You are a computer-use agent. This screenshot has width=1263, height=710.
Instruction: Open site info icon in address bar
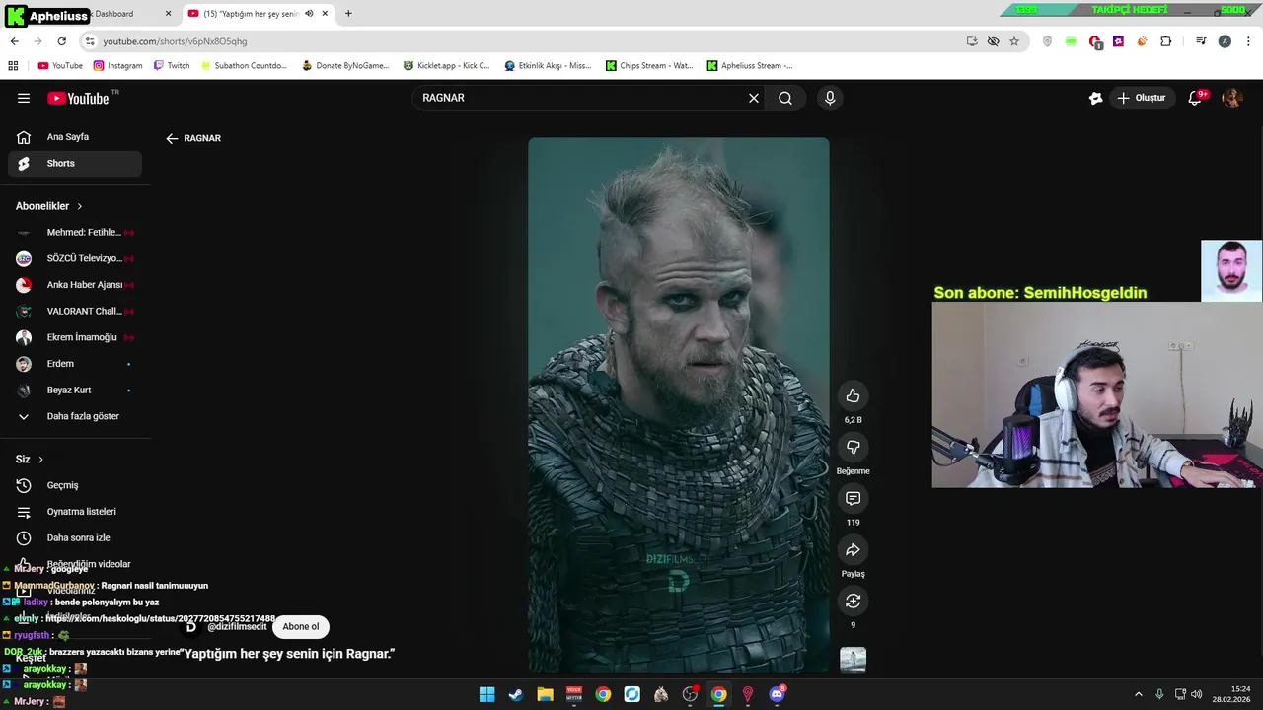[90, 41]
